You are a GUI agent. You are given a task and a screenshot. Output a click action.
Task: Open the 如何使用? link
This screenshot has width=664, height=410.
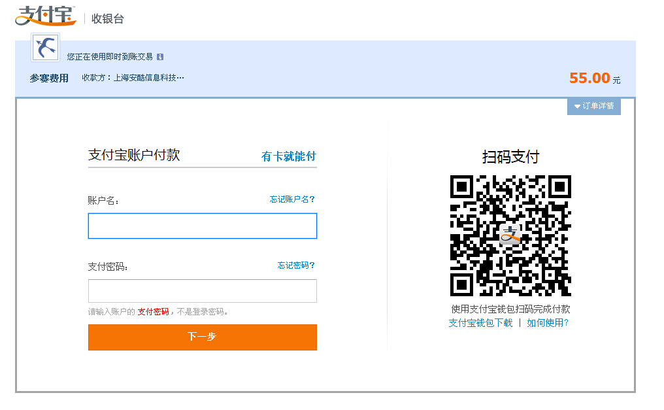548,323
